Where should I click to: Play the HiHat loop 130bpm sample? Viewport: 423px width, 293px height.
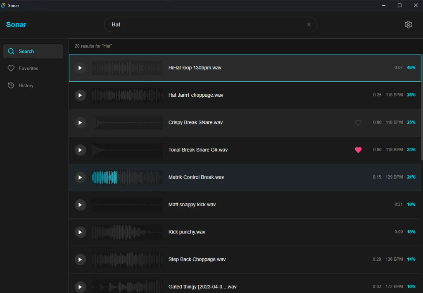point(80,68)
